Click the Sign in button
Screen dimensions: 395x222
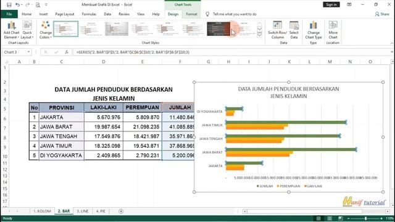click(331, 4)
